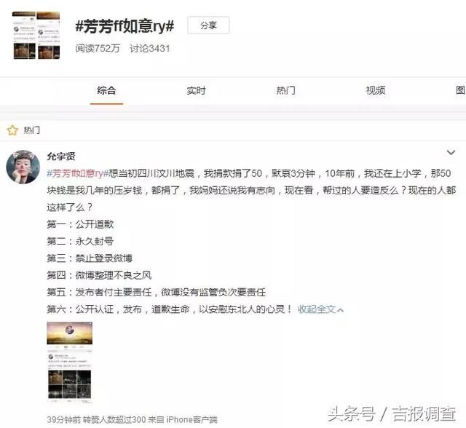This screenshot has height=428, width=466.
Task: Click the line 第二：永久封号
Action: pyautogui.click(x=80, y=241)
